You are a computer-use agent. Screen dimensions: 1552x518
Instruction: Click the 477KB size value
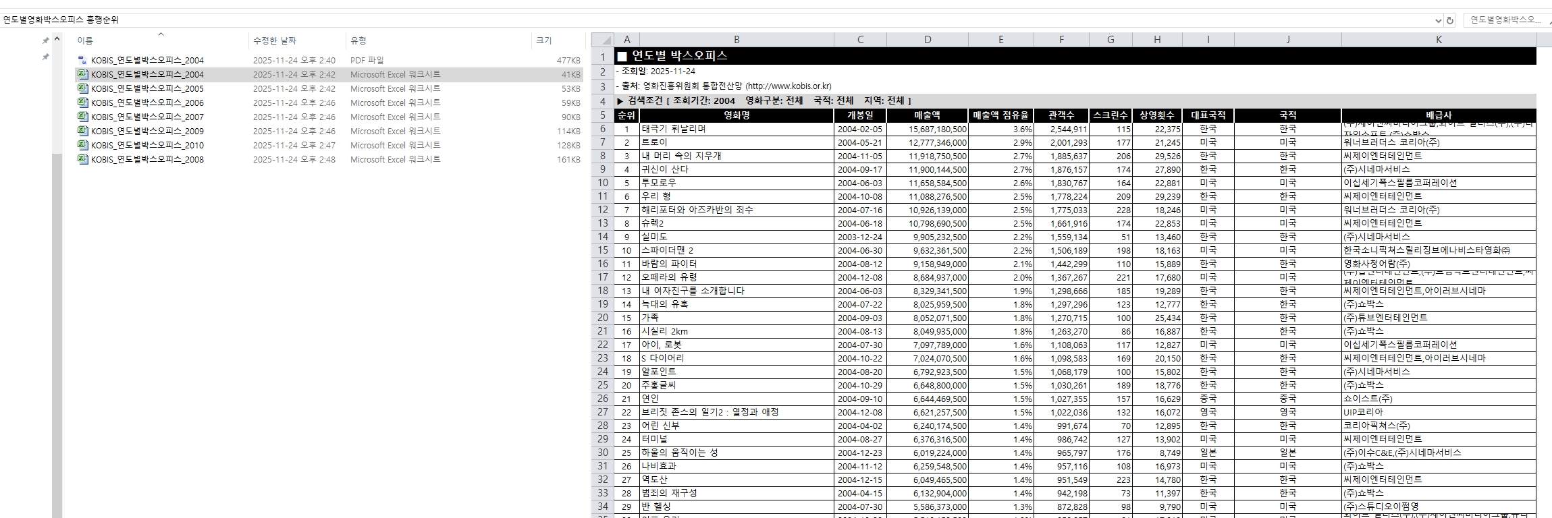[x=568, y=60]
